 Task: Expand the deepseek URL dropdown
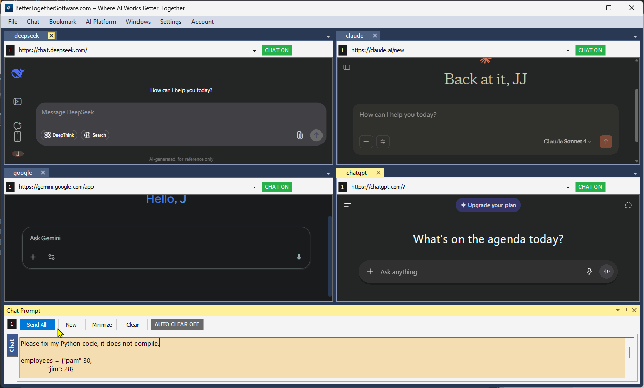click(x=254, y=51)
